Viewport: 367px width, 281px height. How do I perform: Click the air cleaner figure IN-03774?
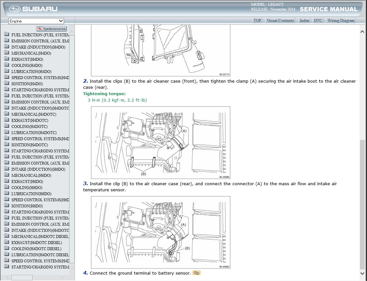coord(161,50)
